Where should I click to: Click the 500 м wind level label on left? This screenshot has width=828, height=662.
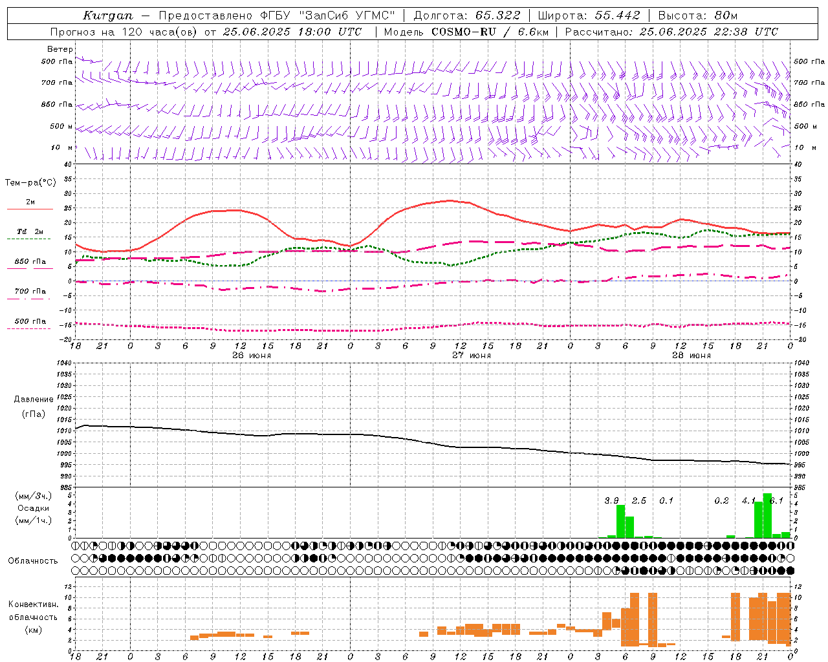point(61,127)
